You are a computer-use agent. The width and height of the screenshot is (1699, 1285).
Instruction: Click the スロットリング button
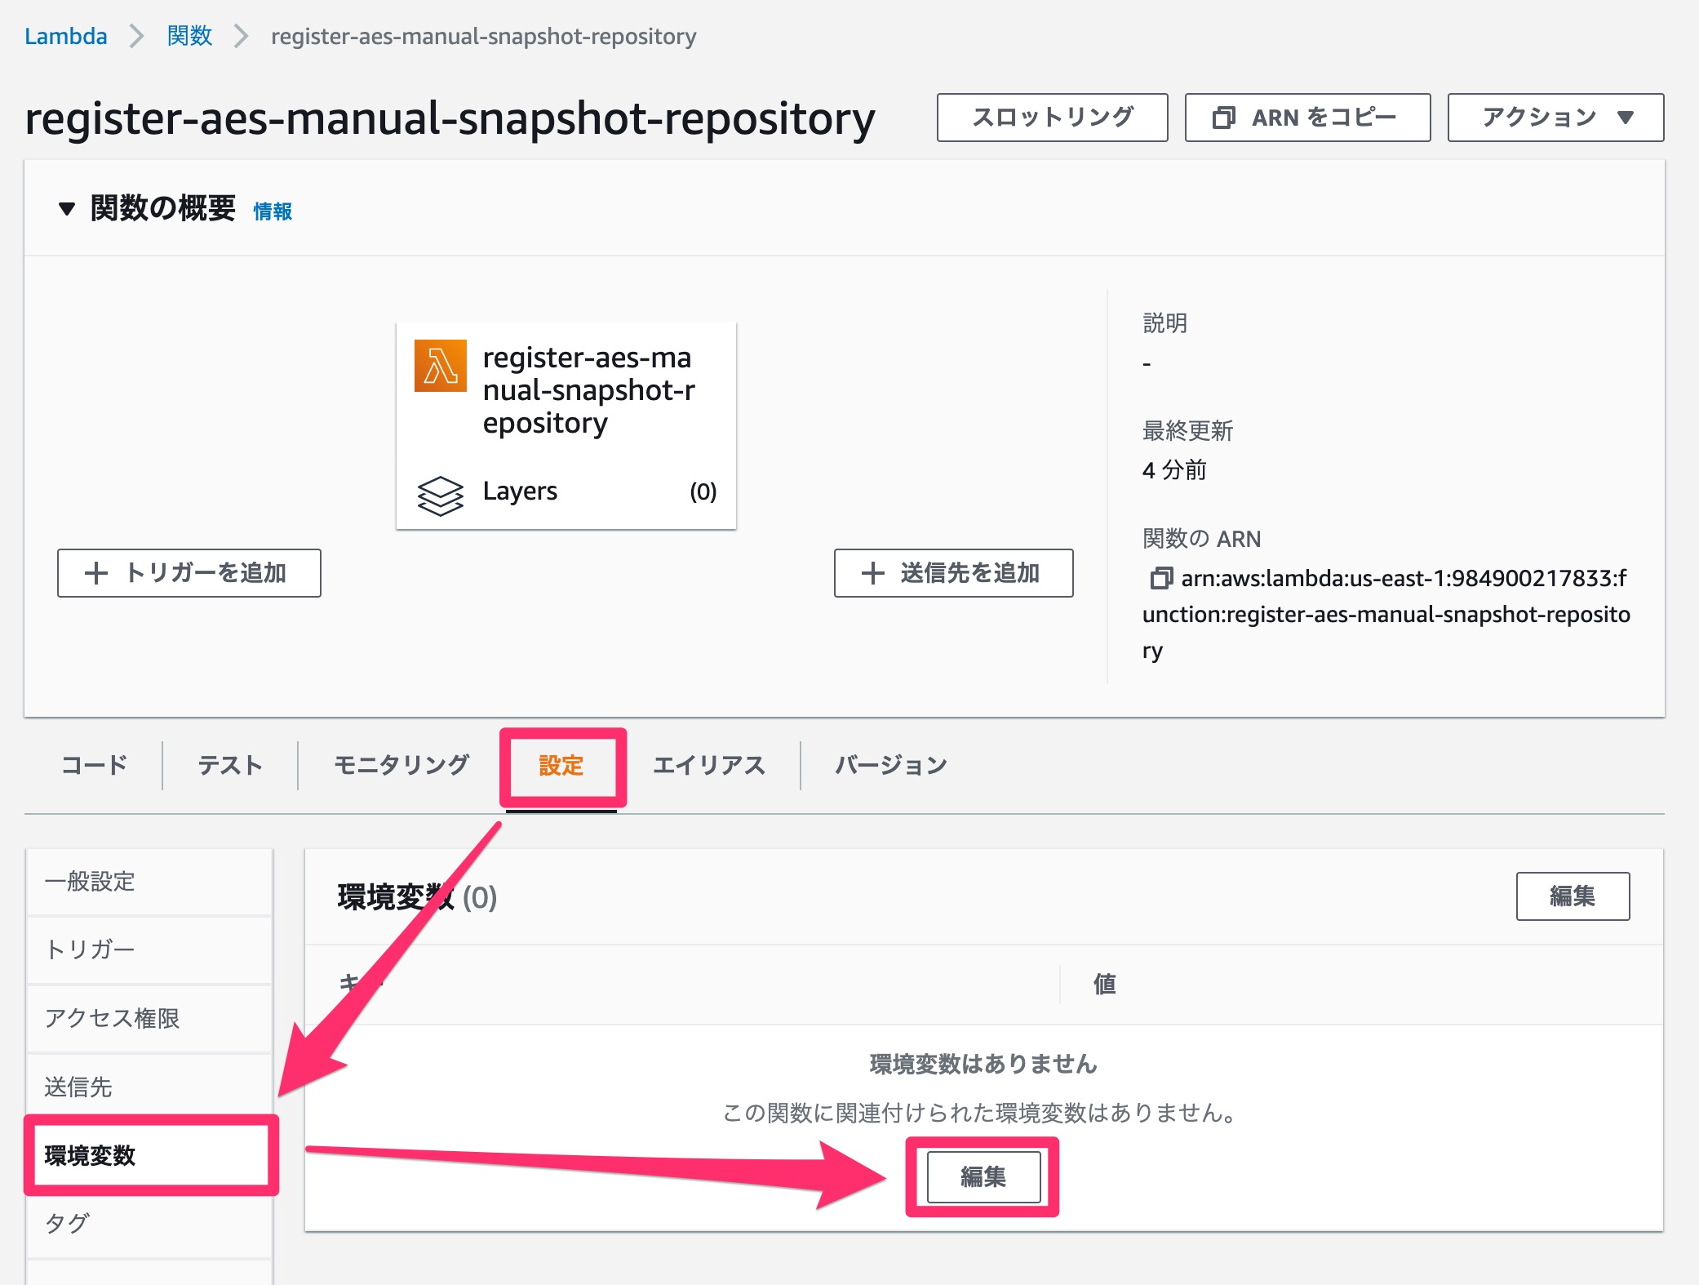pos(1053,118)
